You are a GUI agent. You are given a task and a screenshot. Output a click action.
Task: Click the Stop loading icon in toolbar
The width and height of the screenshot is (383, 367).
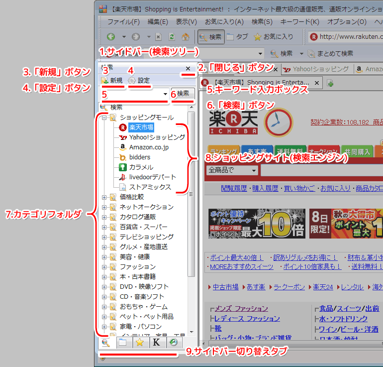(x=158, y=37)
